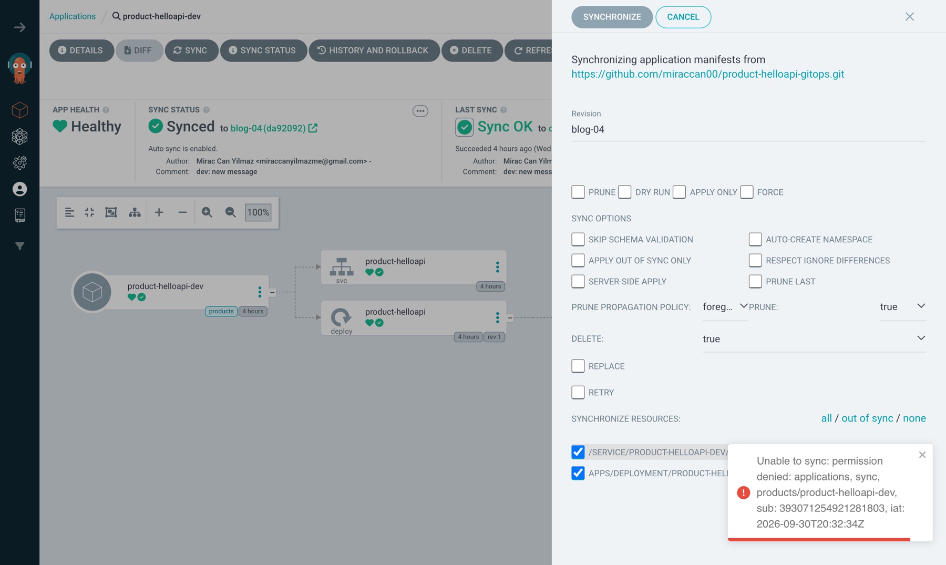Open external link icon next to blog-04 revision
This screenshot has height=565, width=946.
pos(313,128)
